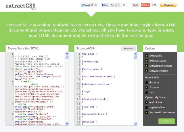Toggle the Extract inline styles checkbox
This screenshot has width=184, height=132.
point(146,66)
